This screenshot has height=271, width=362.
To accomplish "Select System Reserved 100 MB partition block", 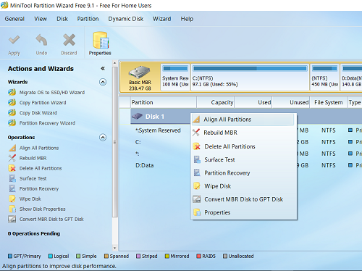I will [175, 78].
